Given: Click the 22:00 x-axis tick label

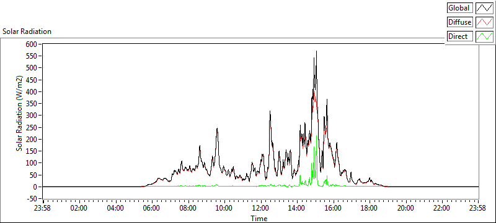Looking at the screenshot, I should (x=441, y=208).
